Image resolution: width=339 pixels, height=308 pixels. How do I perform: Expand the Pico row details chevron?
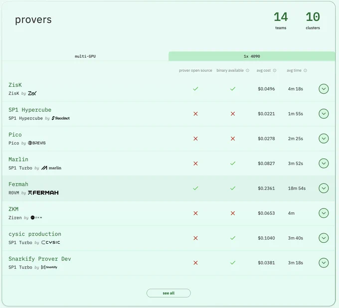(324, 139)
